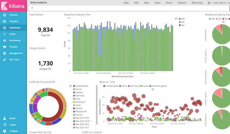Toggle the 200 legend entry in Response Code by Time
The height and width of the screenshot is (134, 230).
coord(182,19)
